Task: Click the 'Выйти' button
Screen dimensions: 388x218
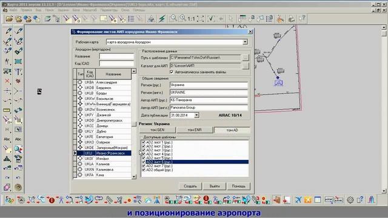Action: pyautogui.click(x=214, y=186)
